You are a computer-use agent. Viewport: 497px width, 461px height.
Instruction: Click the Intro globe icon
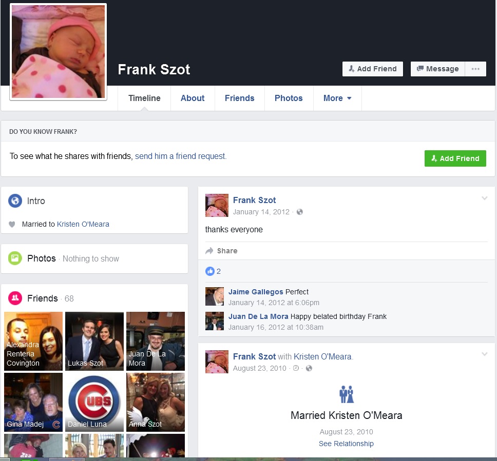pos(15,201)
